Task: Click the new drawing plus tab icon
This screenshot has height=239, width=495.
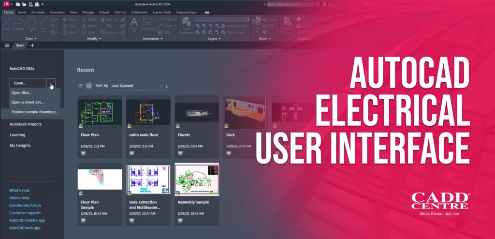Action: 32,45
